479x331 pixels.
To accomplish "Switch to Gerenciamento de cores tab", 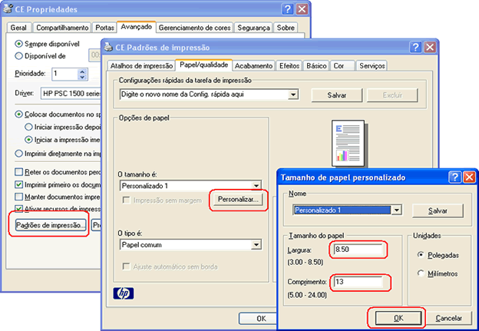I will [x=195, y=28].
